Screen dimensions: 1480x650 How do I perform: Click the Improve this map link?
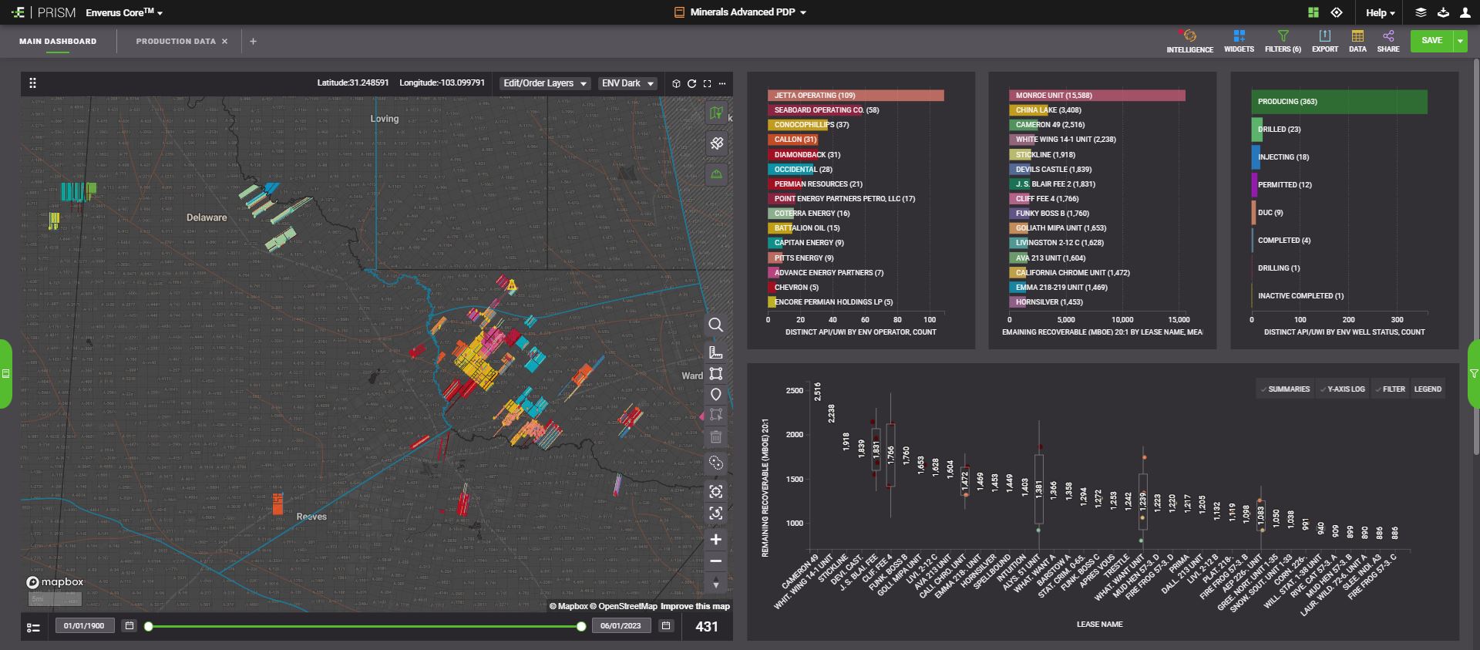[x=695, y=606]
